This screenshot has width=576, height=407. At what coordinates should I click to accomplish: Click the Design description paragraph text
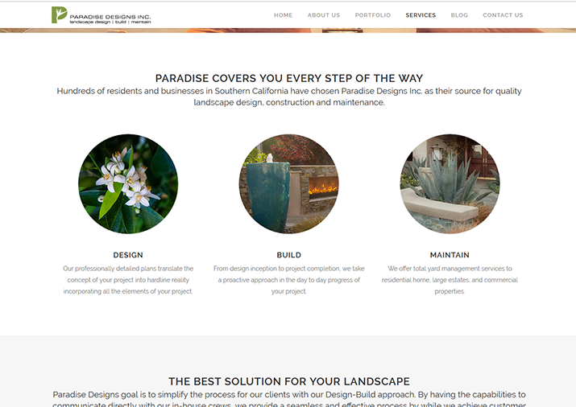pyautogui.click(x=128, y=280)
